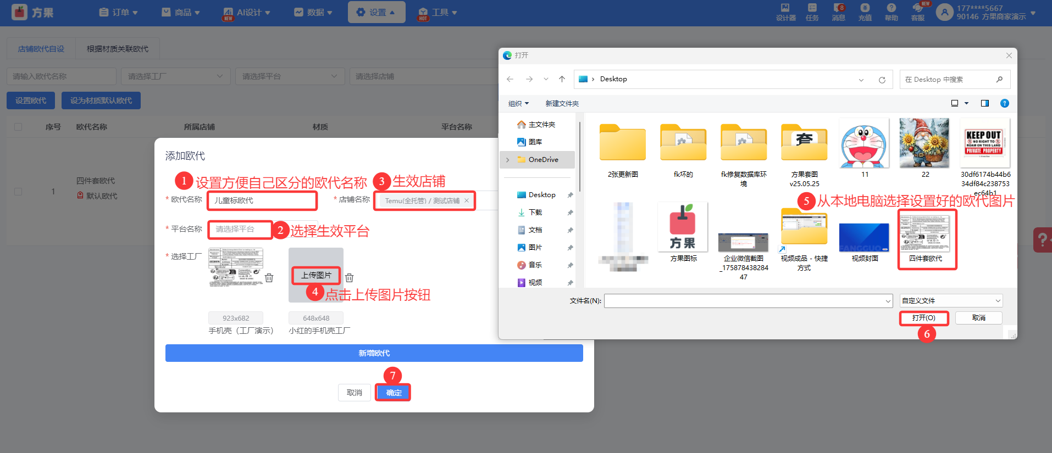Focus the 欧代名称 input field in the dialog
This screenshot has width=1052, height=453.
262,200
